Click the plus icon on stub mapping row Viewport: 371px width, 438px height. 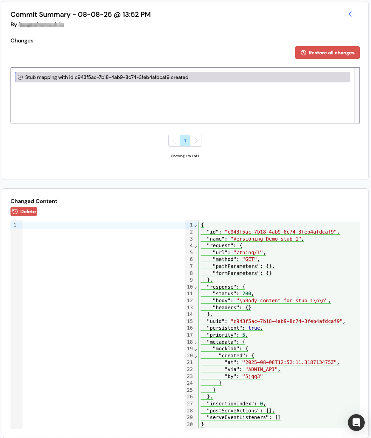tap(20, 77)
